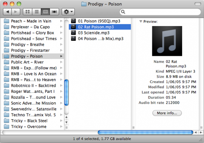Select file 01 Poison (95EQ).mp3
The image size is (204, 143).
click(100, 21)
